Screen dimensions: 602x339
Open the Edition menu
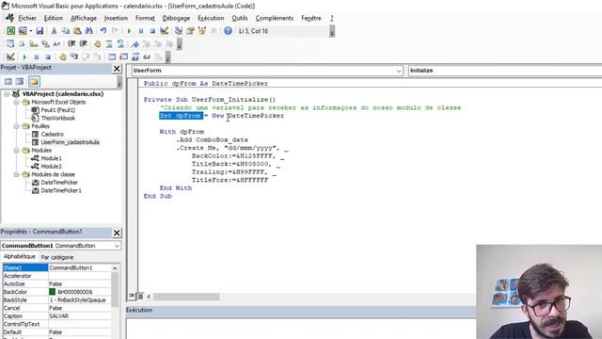[x=54, y=18]
